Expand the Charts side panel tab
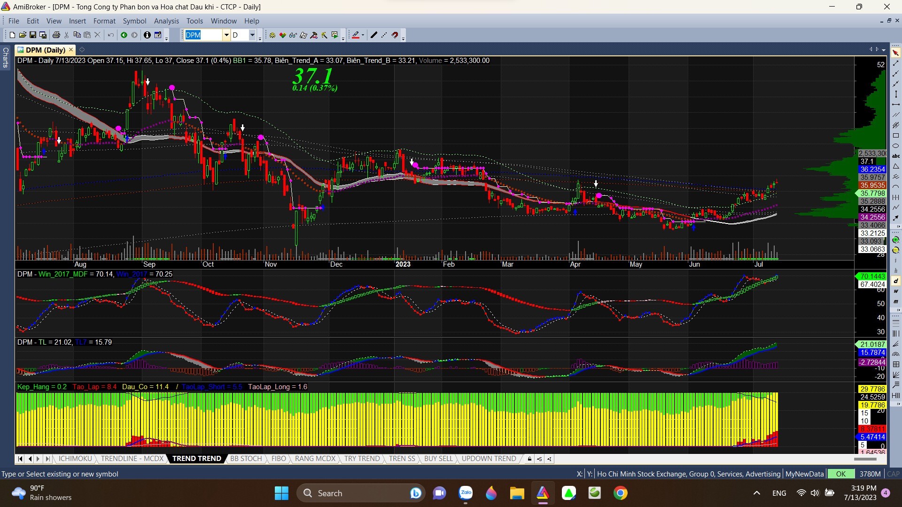 (x=5, y=57)
